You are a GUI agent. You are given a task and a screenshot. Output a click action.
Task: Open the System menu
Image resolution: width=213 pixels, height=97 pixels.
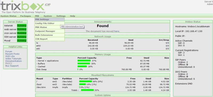48,16
